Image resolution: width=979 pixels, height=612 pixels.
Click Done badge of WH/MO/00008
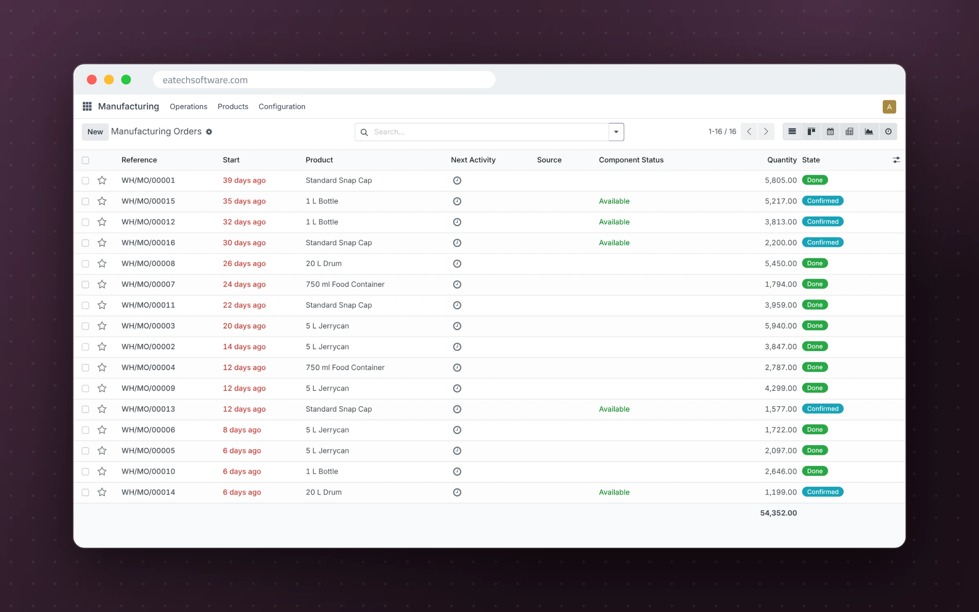click(x=815, y=263)
